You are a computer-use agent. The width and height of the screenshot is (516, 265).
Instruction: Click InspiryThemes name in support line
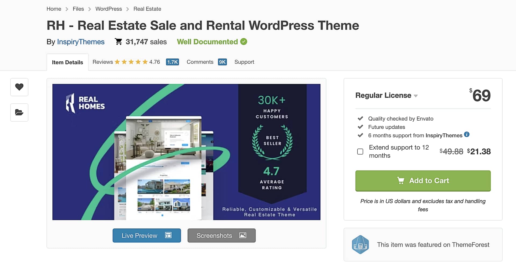click(444, 135)
